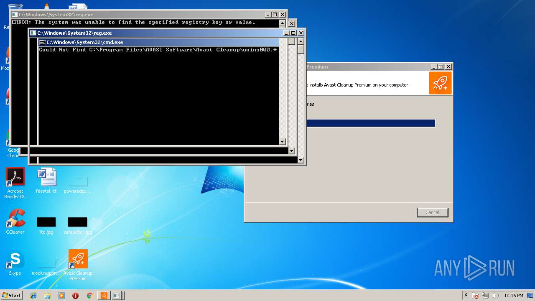Open Action Center flag in the tray
535x301 pixels.
coord(476,296)
